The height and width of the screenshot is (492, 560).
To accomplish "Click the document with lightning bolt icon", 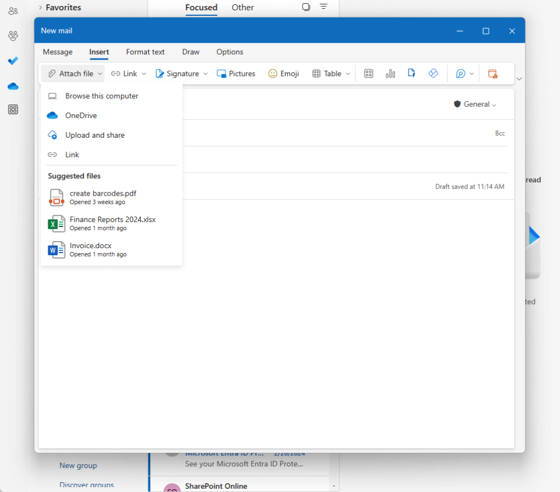I will [x=411, y=74].
